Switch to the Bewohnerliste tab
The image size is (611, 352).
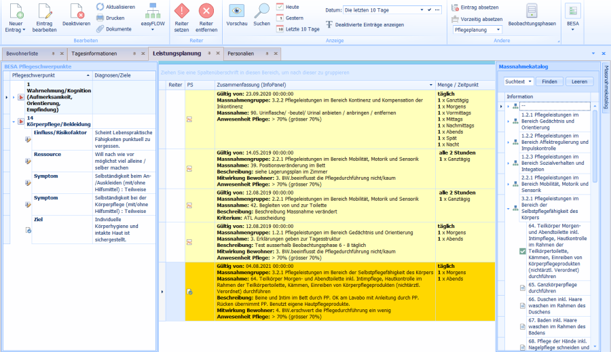click(x=22, y=53)
